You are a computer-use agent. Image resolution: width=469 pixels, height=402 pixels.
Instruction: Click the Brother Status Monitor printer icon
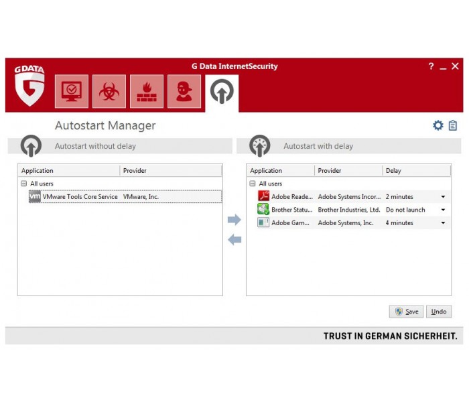263,209
